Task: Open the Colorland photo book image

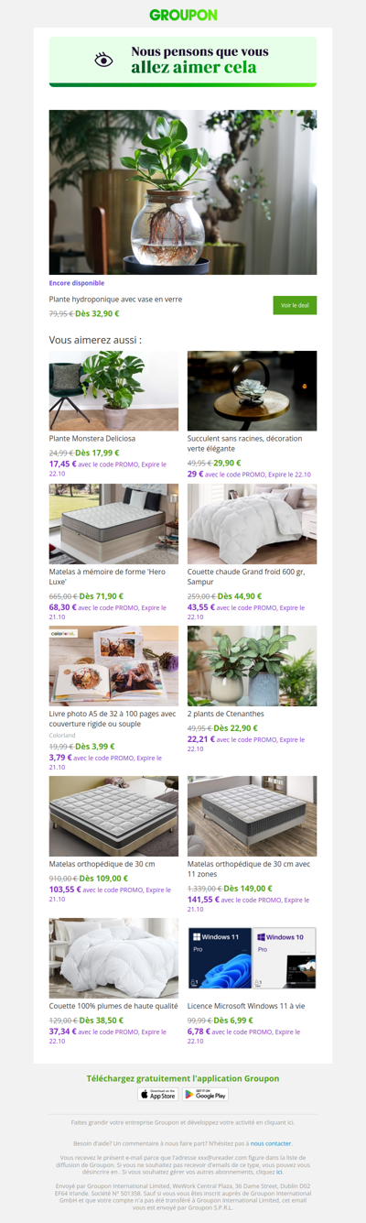Action: click(x=114, y=666)
